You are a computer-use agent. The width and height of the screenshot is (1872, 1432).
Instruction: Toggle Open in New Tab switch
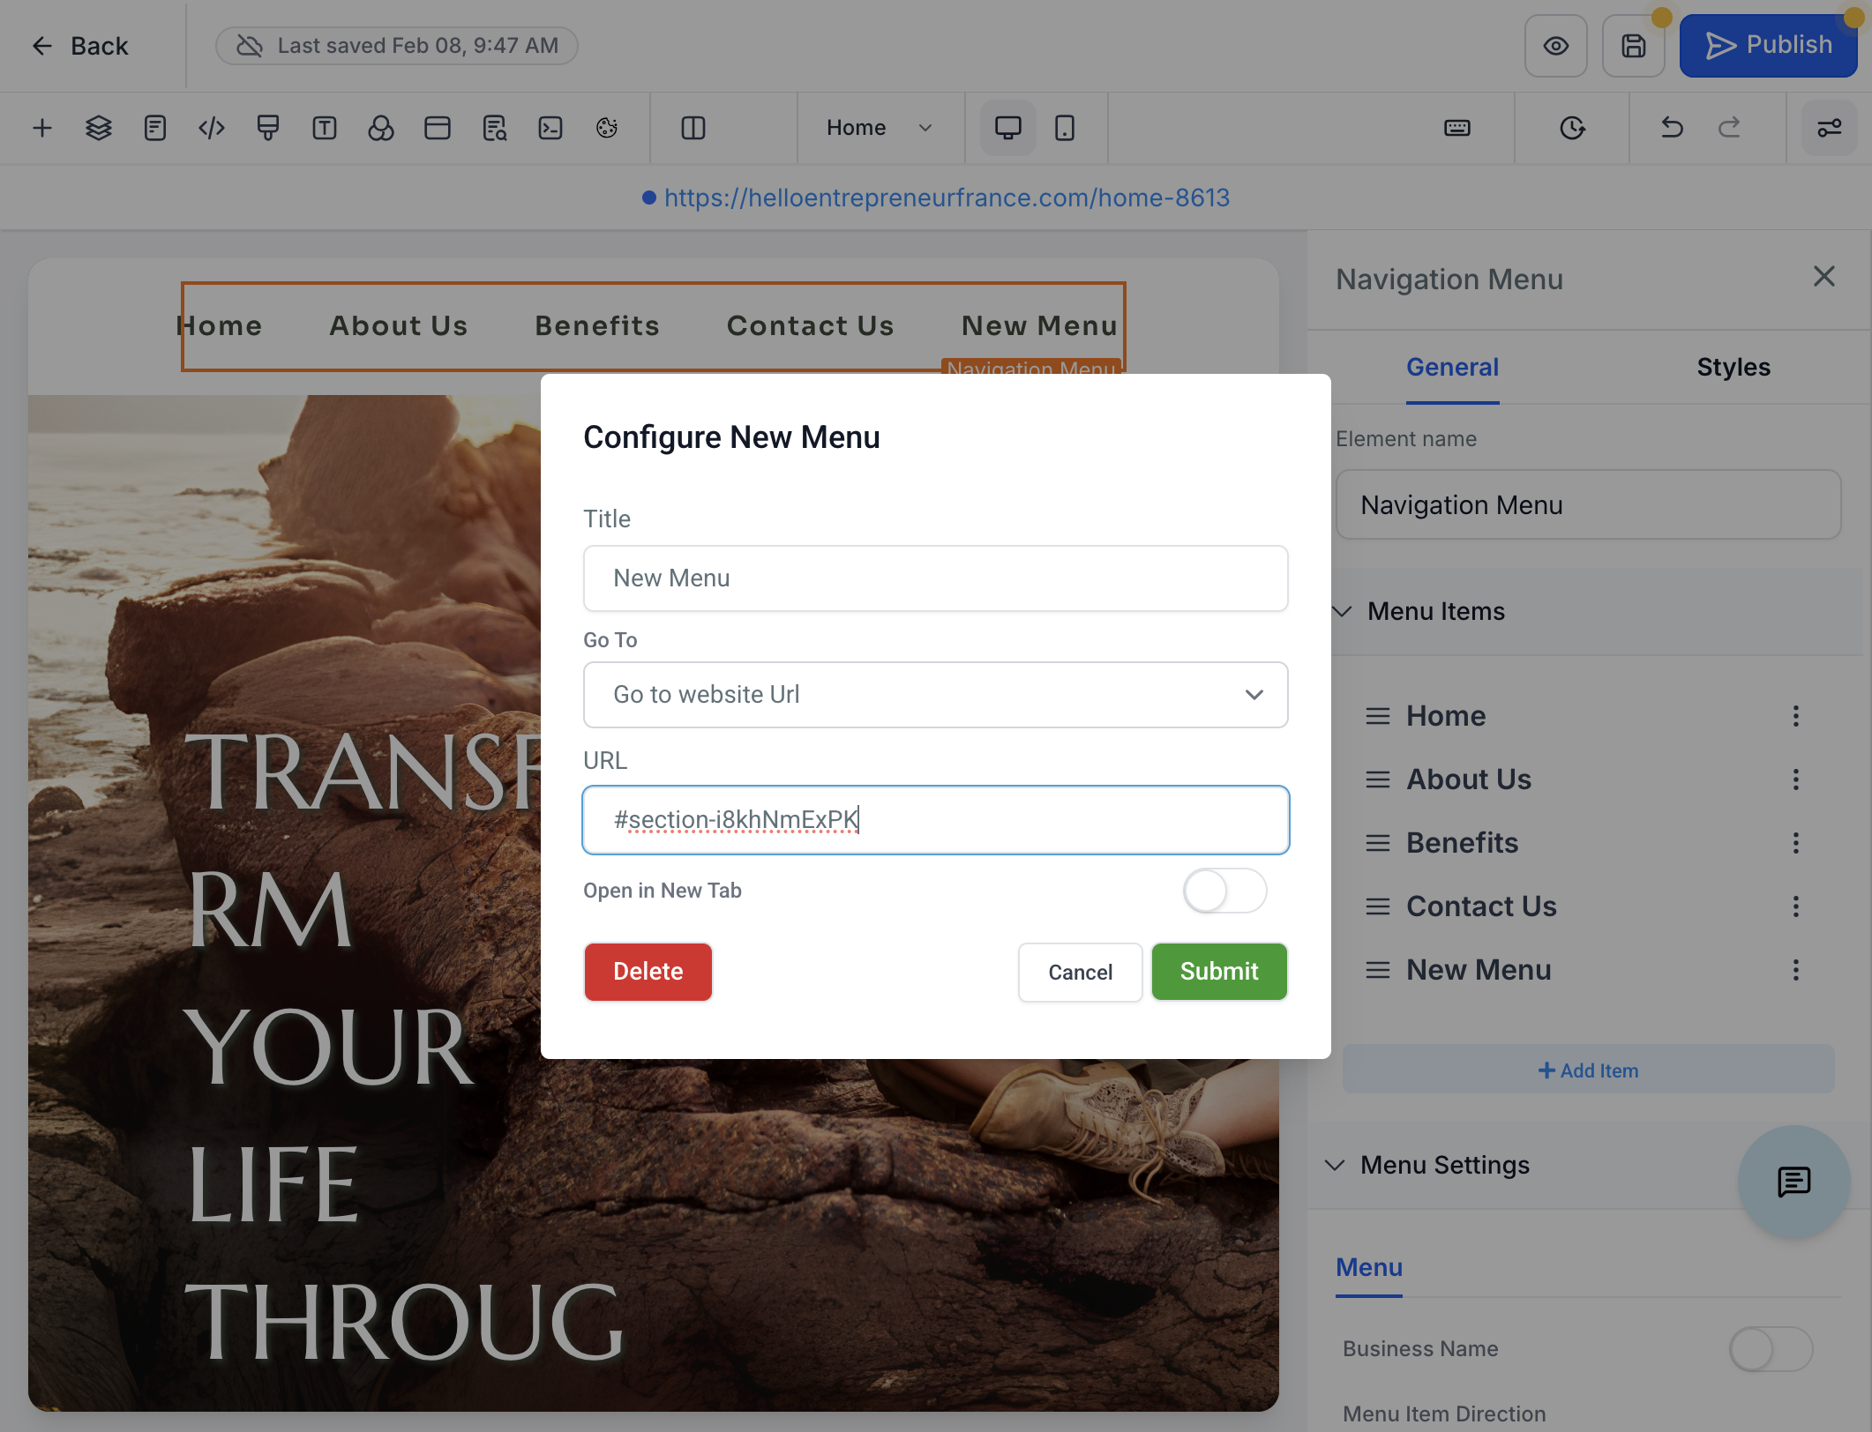tap(1224, 891)
